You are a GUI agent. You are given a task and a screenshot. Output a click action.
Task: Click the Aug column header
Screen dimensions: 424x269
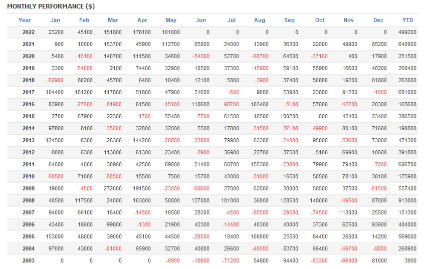click(x=260, y=20)
